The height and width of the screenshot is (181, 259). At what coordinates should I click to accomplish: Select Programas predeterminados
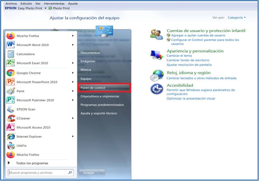pos(102,105)
